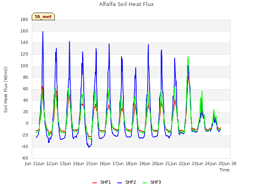Click the red SHF1 legend color marker
The height and width of the screenshot is (190, 254).
click(x=94, y=183)
